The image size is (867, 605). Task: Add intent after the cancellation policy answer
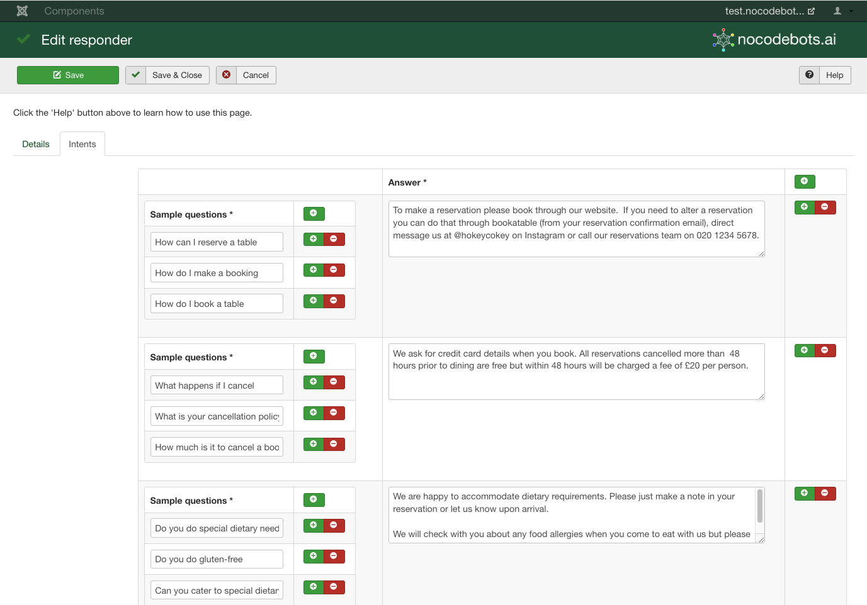(805, 350)
